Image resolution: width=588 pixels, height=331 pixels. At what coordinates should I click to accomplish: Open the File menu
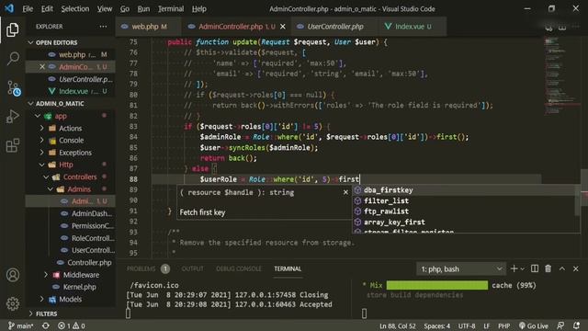(x=28, y=8)
